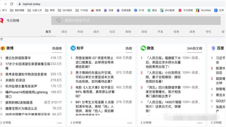Screen dimensions: 226x127
Task: Open 微信 article about 福建舰下水
Action: [163, 62]
